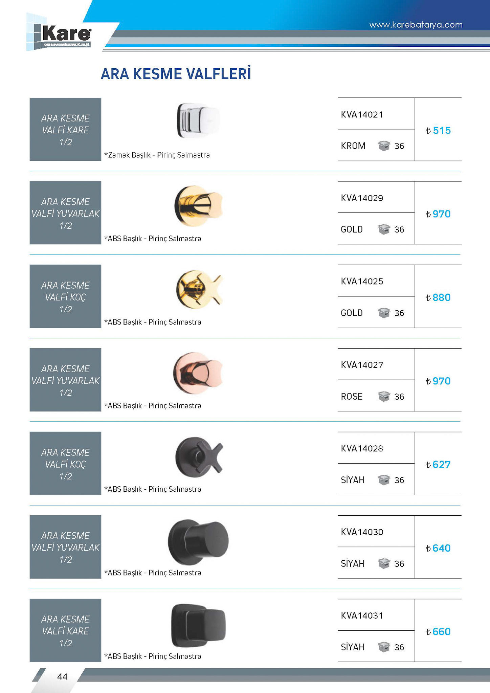This screenshot has width=490, height=693.
Task: Open the www.karebatarya.com website link
Action: pyautogui.click(x=416, y=25)
